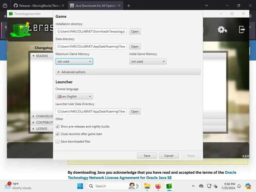Screen dimensions: 256x192
Task: Click Terasology green cube logo
Action: point(20,29)
